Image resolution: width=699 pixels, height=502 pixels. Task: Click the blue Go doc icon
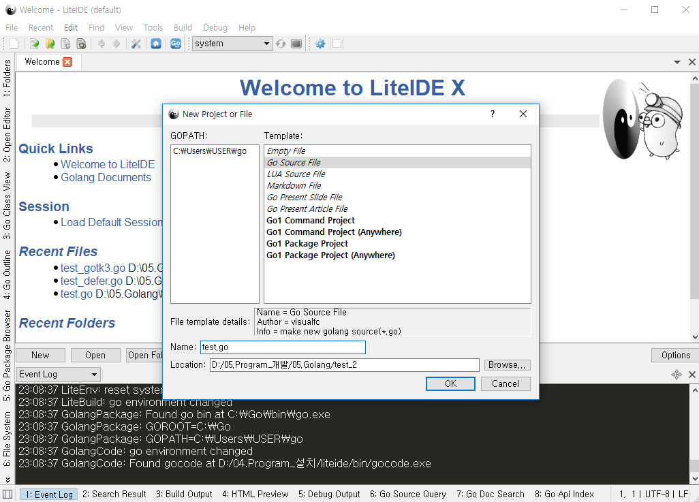point(176,44)
